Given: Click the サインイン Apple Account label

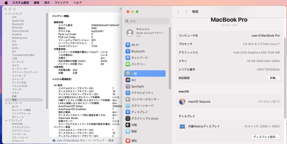Looking at the screenshot, I should [x=150, y=33].
